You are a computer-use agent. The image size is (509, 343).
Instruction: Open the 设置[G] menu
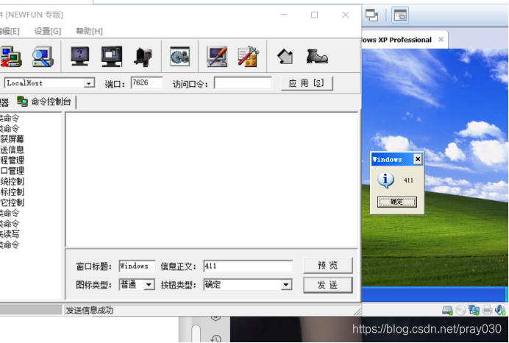[48, 31]
